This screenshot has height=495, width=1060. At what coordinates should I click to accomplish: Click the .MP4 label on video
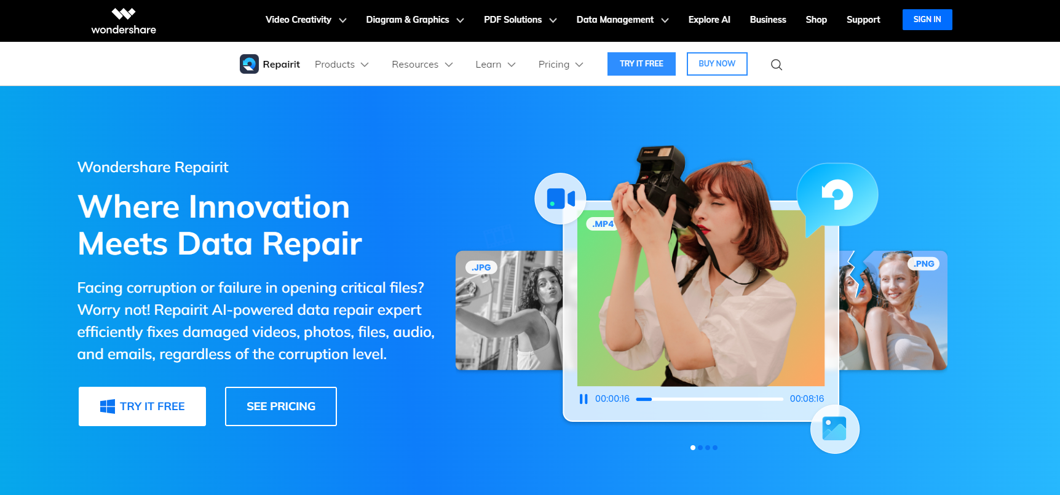(602, 224)
